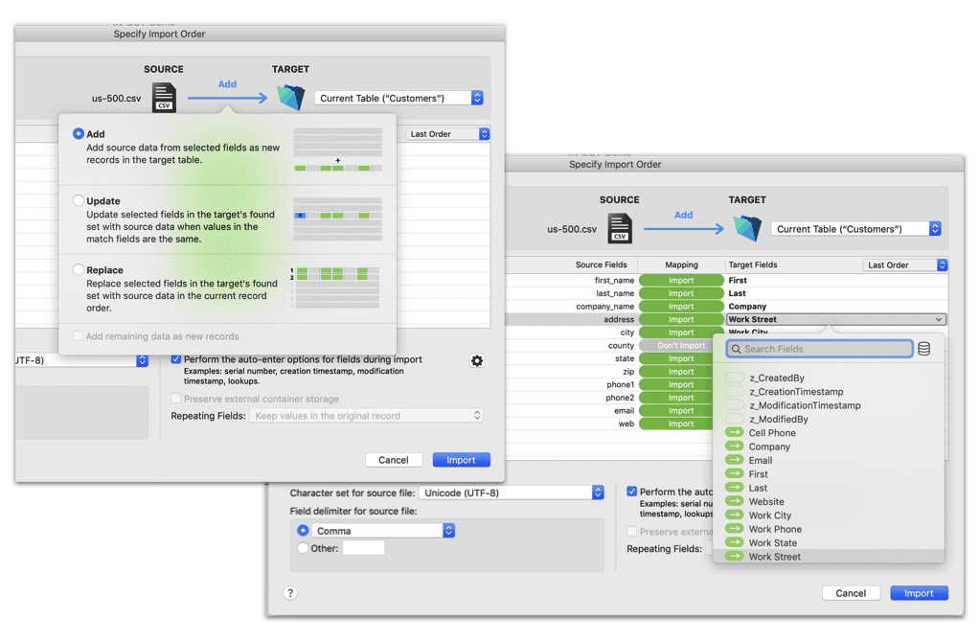Select the Other delimiter radio button
The height and width of the screenshot is (642, 979).
pos(303,548)
